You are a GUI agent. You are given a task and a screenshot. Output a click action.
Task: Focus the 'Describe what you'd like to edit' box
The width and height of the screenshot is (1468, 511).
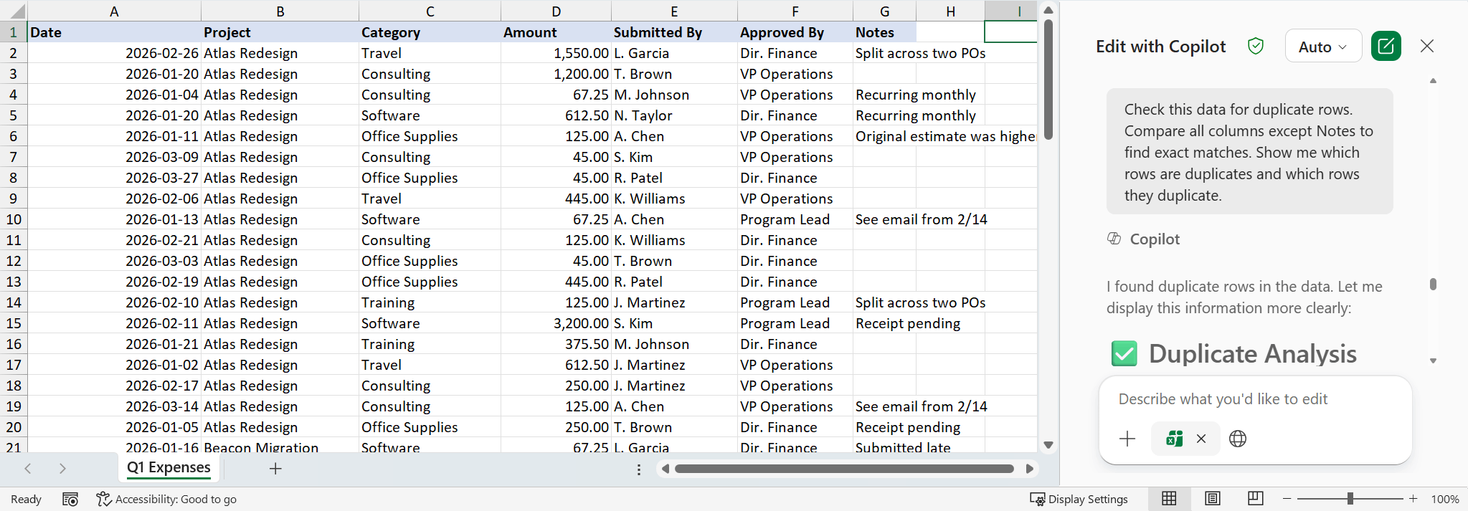click(x=1255, y=399)
